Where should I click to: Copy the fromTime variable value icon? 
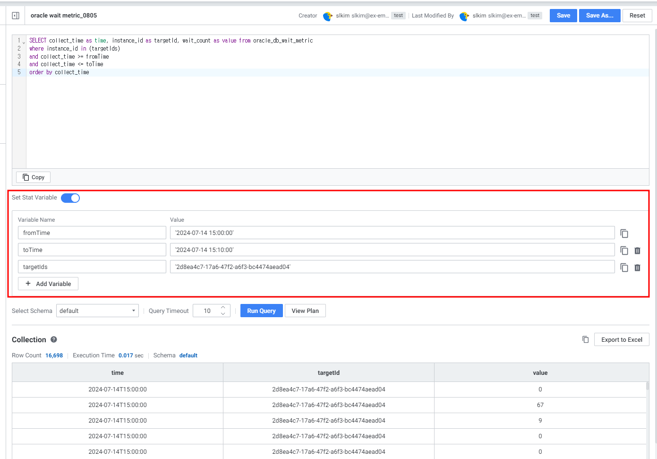click(624, 234)
